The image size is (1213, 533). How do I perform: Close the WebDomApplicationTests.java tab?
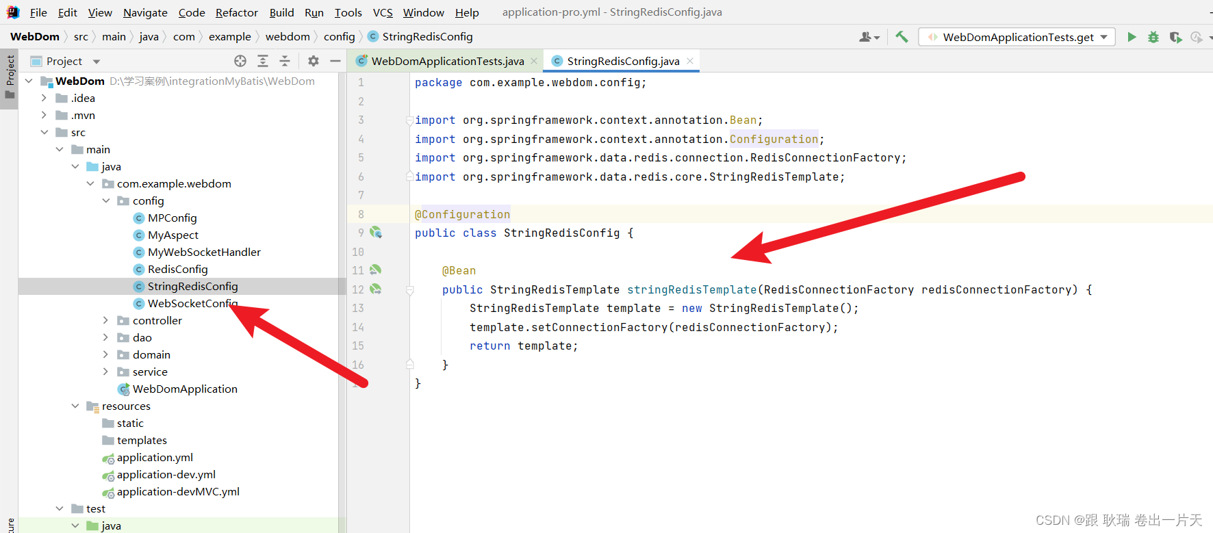pos(534,61)
